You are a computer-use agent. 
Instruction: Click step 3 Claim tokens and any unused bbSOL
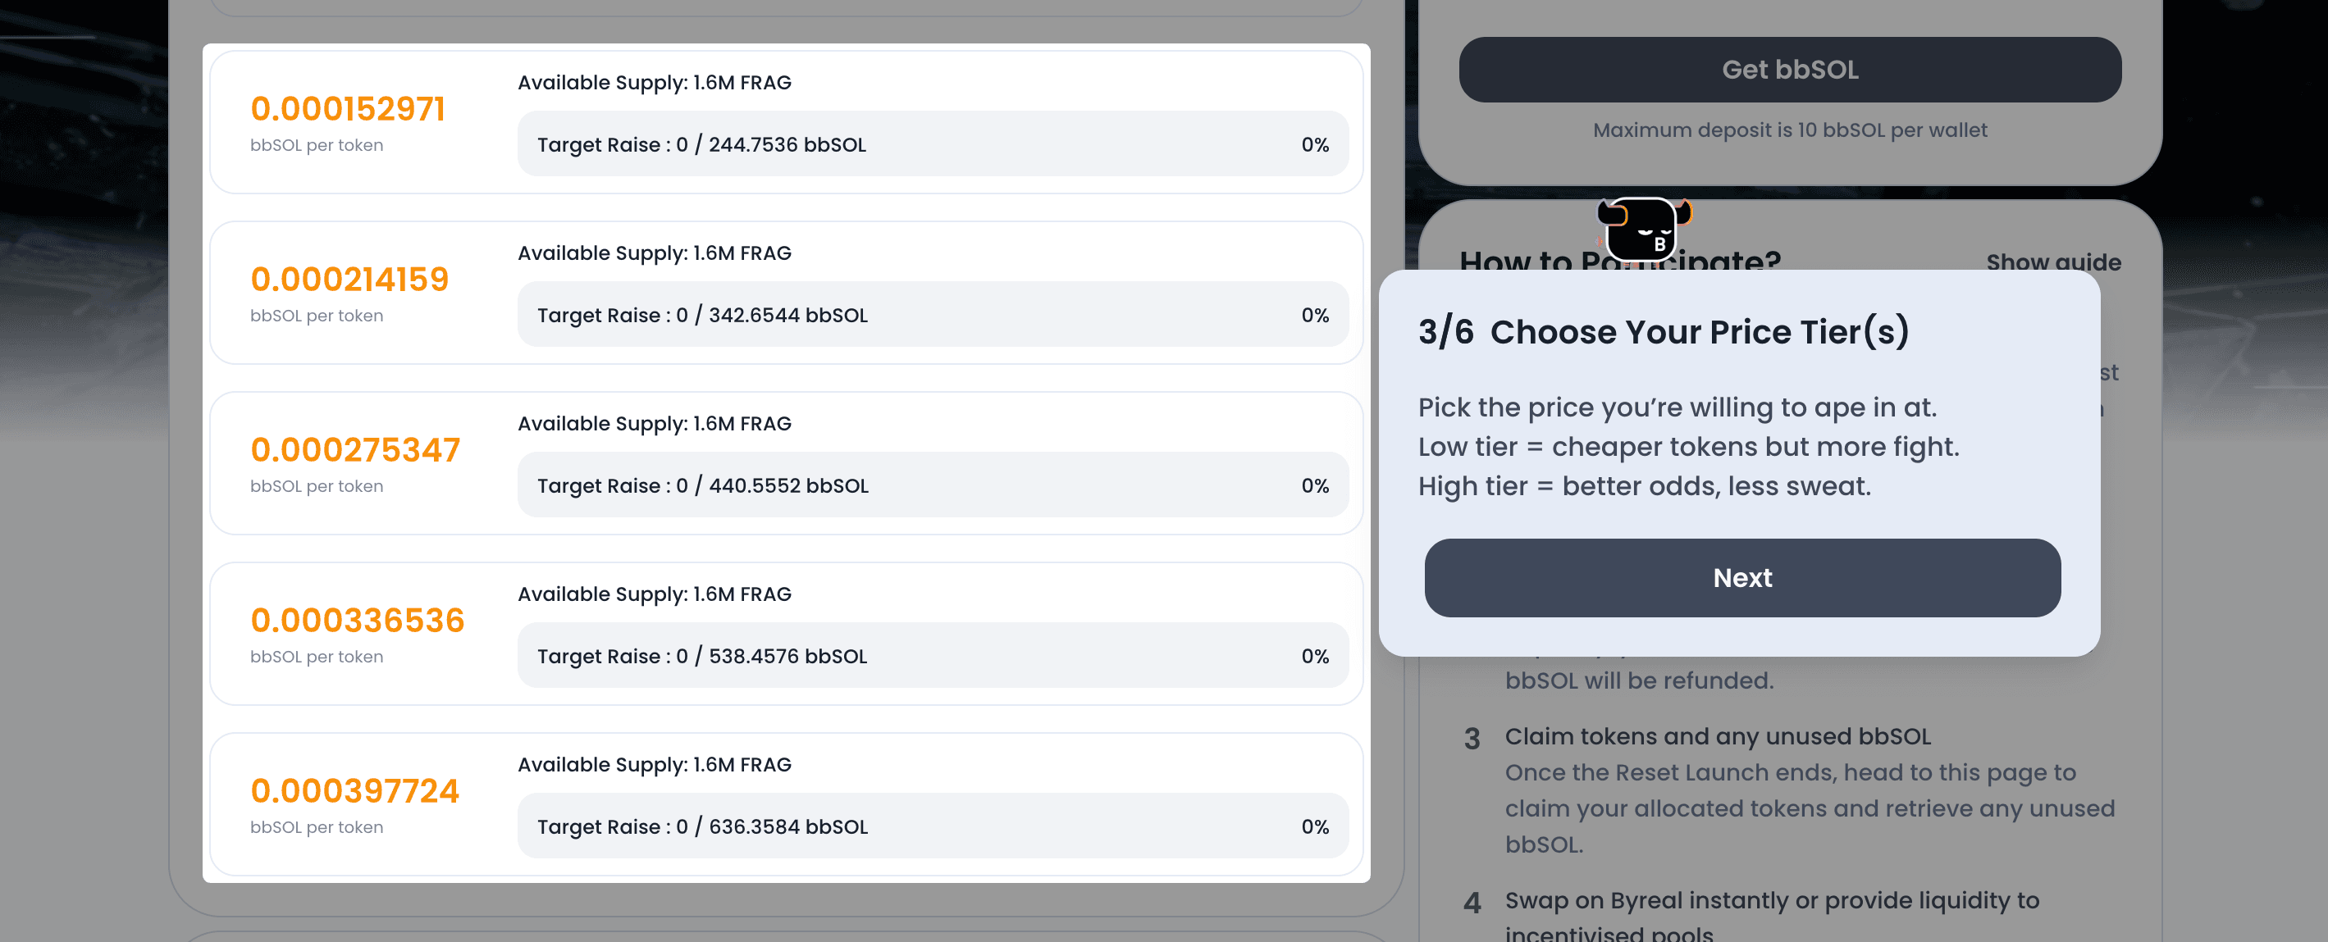(1717, 737)
